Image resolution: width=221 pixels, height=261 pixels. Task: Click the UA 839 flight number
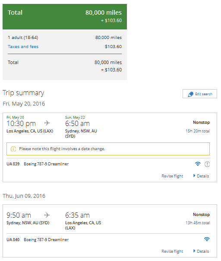(x=13, y=164)
